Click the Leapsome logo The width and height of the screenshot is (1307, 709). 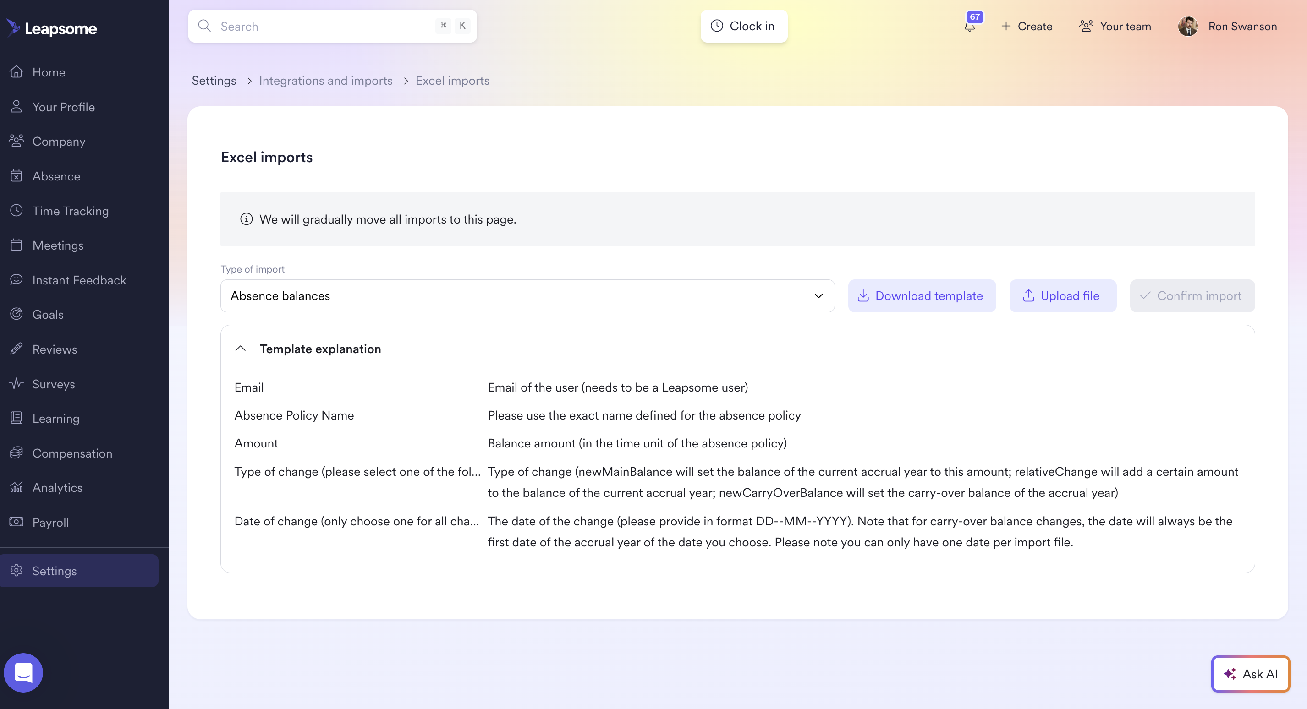pyautogui.click(x=51, y=28)
